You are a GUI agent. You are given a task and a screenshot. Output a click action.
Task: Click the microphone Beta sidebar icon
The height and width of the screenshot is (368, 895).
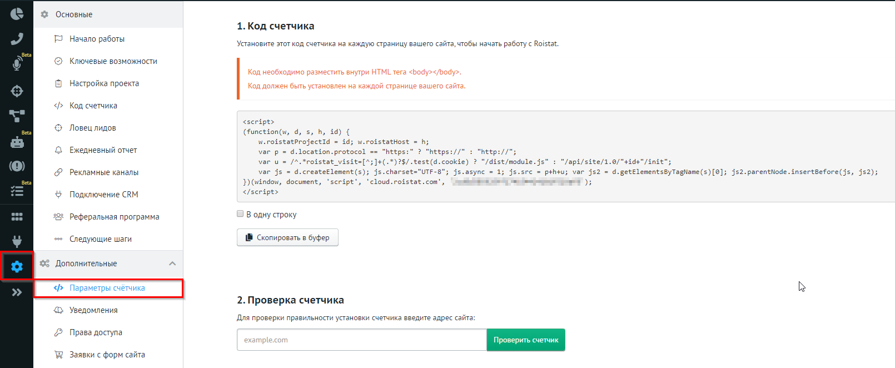click(17, 64)
